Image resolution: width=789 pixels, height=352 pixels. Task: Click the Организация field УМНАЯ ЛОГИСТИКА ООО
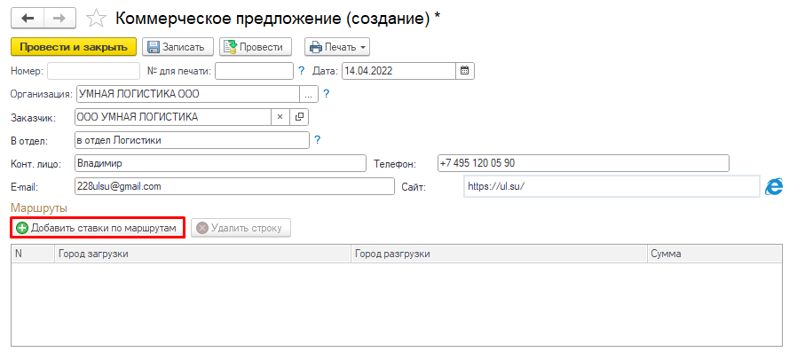pos(187,94)
